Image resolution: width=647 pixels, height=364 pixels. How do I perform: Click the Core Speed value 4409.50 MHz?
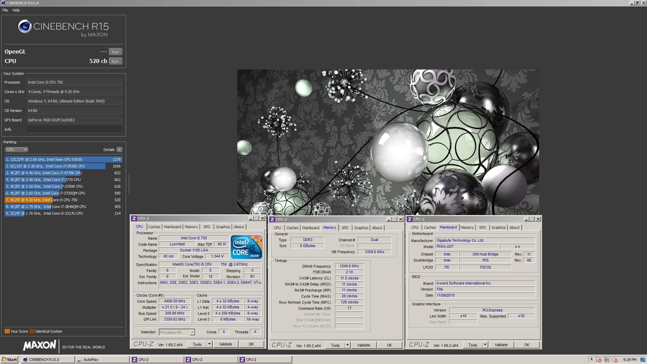coord(175,301)
